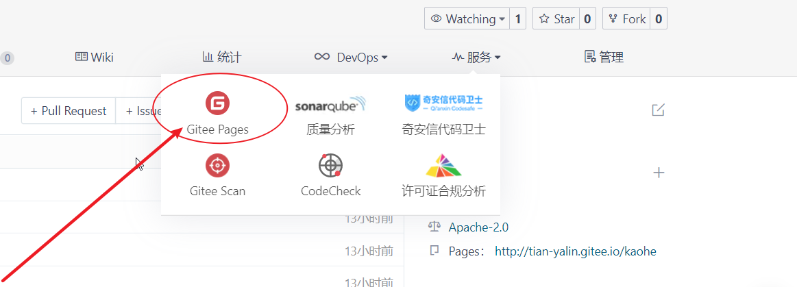Click the Pages bookmark icon
Image resolution: width=797 pixels, height=287 pixels.
pos(434,251)
